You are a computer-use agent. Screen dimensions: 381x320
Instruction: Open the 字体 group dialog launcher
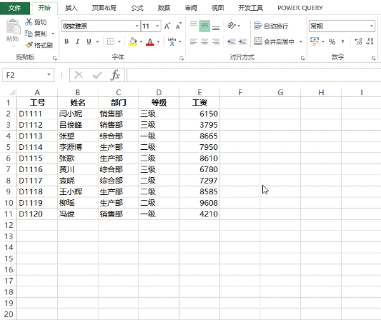[x=182, y=58]
